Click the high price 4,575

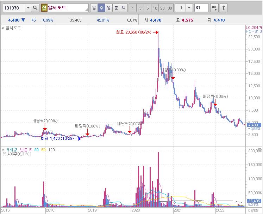188,20
